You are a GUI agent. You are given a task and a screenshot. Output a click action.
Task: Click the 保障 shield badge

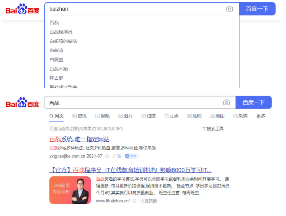click(x=132, y=156)
